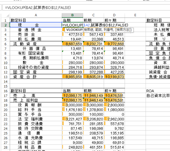Click the 敷金 label cell

(x=36, y=63)
